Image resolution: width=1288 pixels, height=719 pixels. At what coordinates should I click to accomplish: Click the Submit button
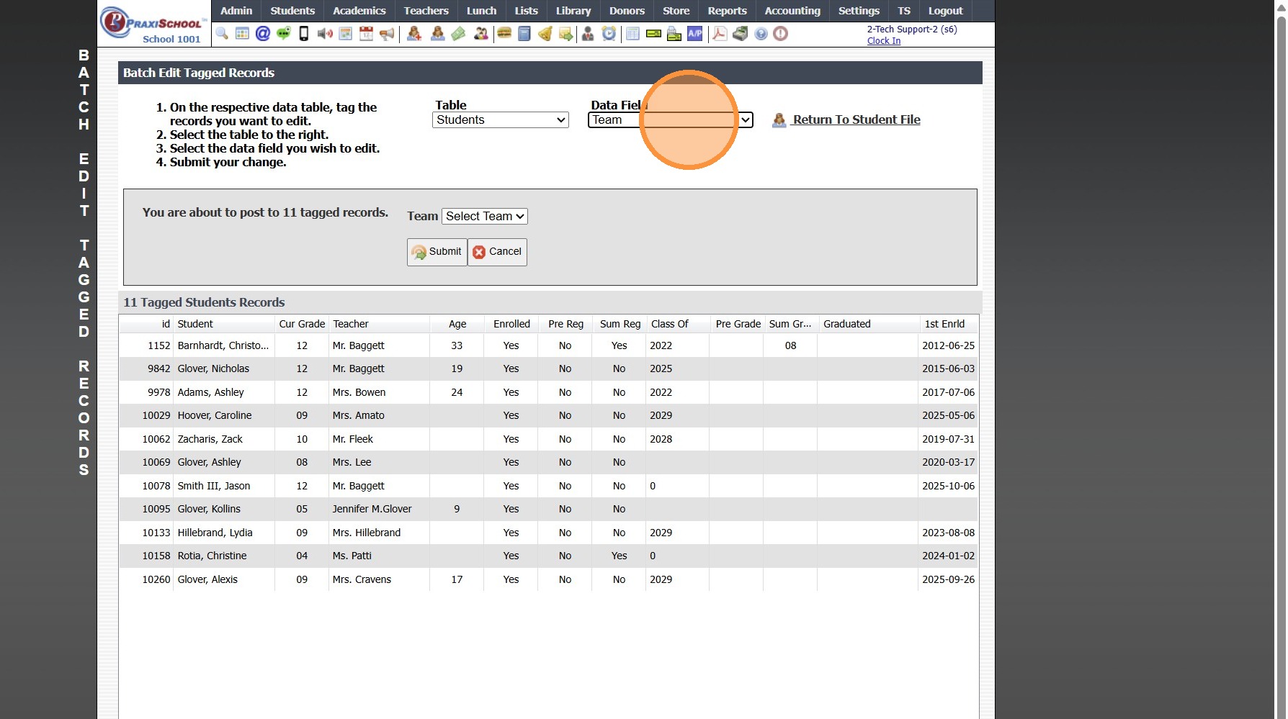(x=437, y=252)
